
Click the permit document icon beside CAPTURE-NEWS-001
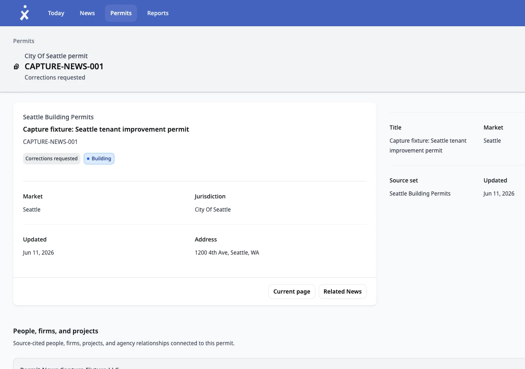(x=16, y=66)
